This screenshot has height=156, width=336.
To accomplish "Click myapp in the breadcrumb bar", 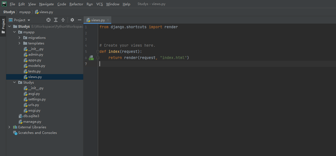I will [x=25, y=12].
